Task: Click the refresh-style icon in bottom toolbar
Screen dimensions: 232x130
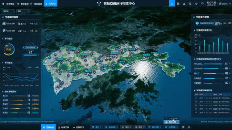Action: [x=183, y=127]
